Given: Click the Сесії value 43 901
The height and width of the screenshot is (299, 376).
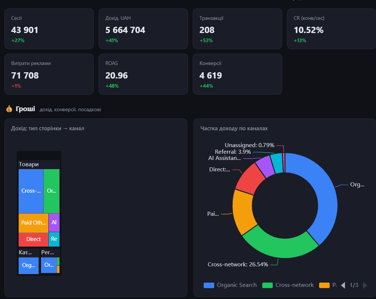Looking at the screenshot, I should 25,30.
